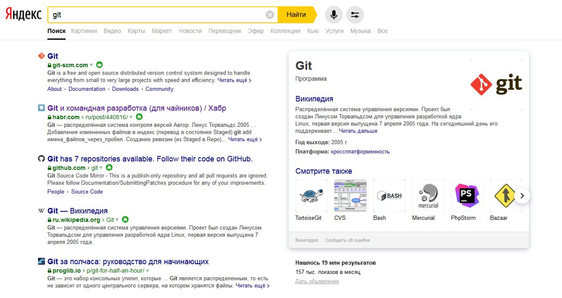
Task: Switch to the Картинки tab
Action: tap(84, 31)
